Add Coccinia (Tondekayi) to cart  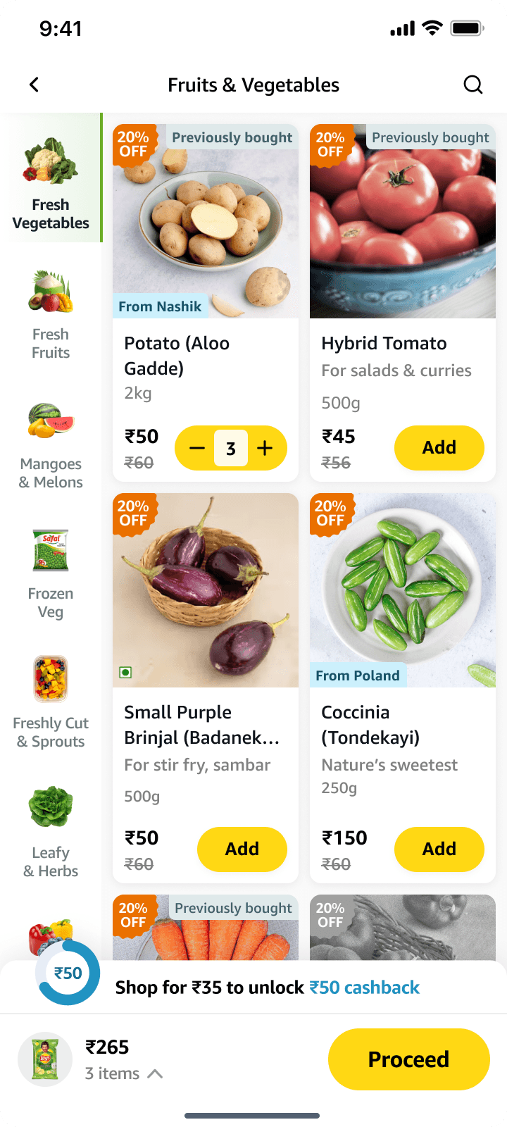(x=439, y=849)
